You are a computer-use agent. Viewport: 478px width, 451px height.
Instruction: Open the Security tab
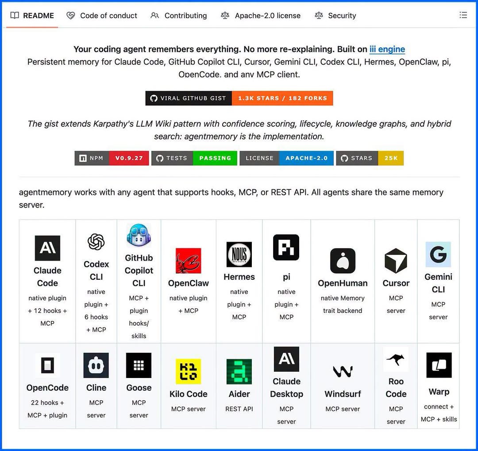click(335, 15)
